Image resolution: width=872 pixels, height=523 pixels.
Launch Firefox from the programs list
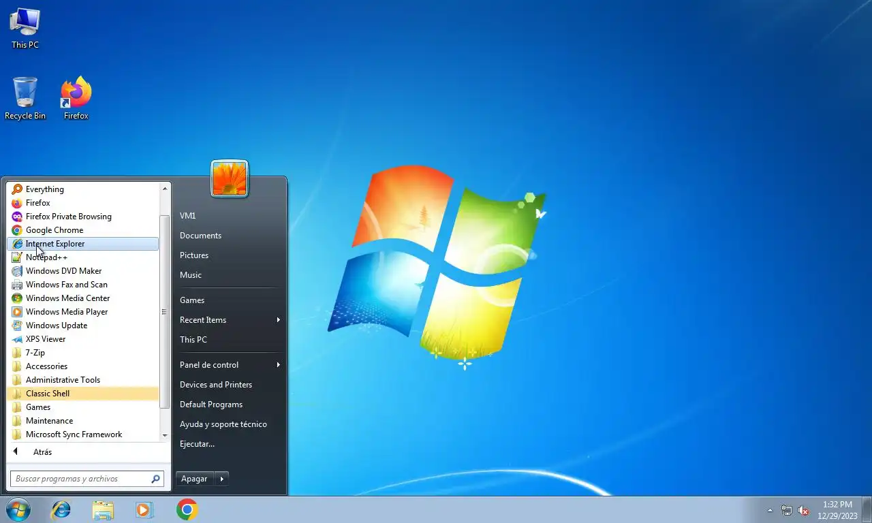pos(82,203)
